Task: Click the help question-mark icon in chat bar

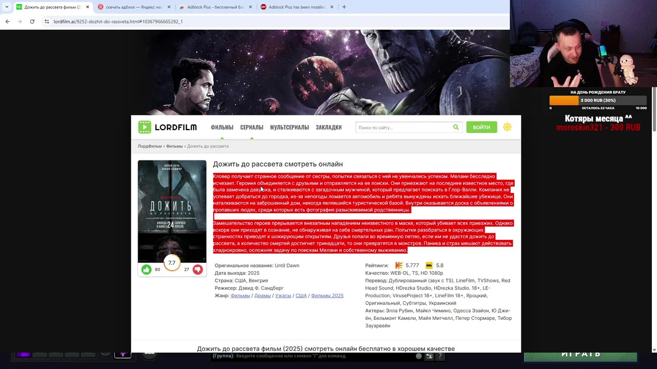Action: coord(439,356)
